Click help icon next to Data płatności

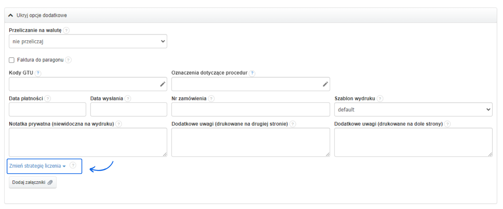coord(48,99)
